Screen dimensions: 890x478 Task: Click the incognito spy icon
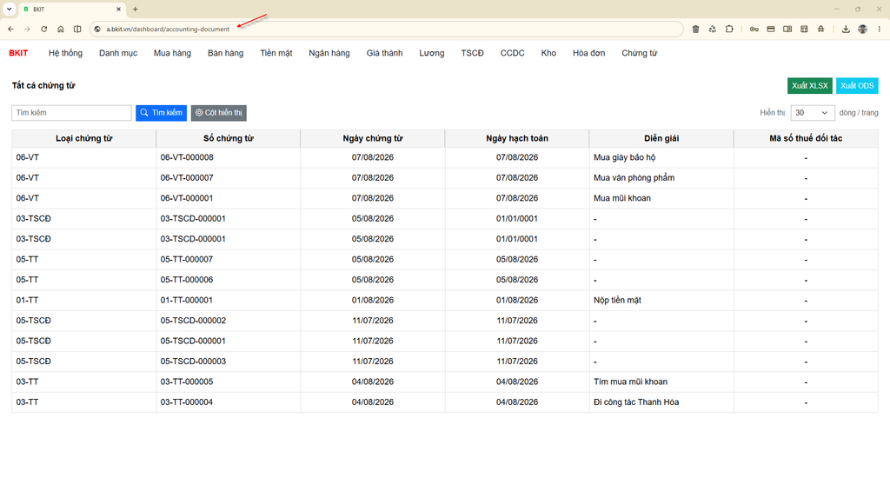coord(820,29)
